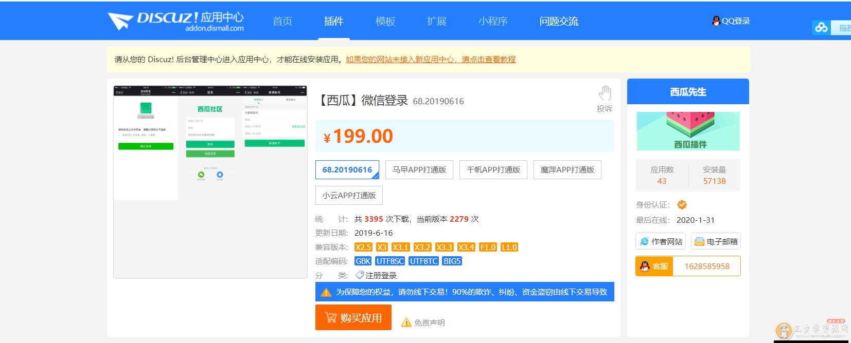Go to the 扩展 tab

[x=437, y=21]
